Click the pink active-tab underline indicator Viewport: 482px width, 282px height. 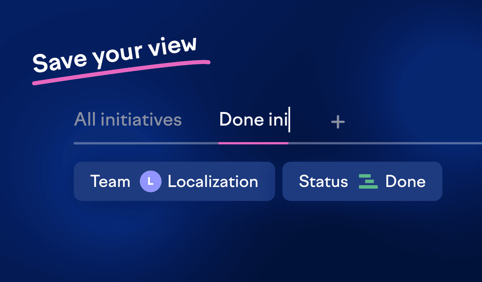pos(253,143)
